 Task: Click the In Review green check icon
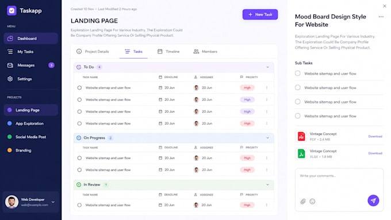(x=79, y=184)
